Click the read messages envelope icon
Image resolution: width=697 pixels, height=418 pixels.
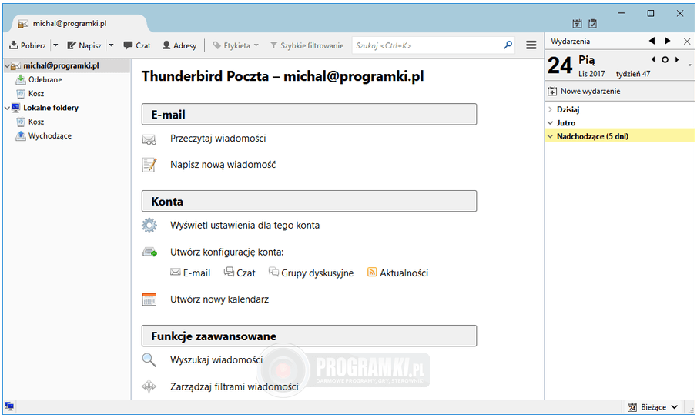pyautogui.click(x=149, y=140)
